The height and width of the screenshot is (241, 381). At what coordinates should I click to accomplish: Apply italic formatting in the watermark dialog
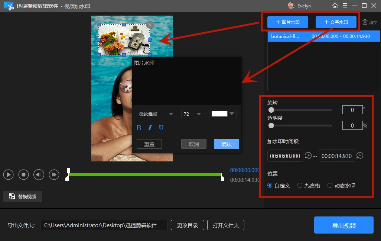pyautogui.click(x=150, y=128)
